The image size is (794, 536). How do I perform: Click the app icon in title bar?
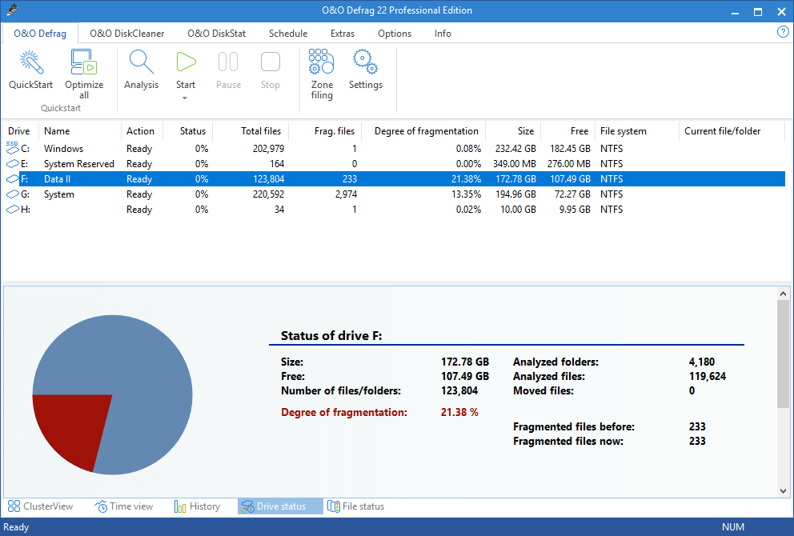click(x=12, y=10)
